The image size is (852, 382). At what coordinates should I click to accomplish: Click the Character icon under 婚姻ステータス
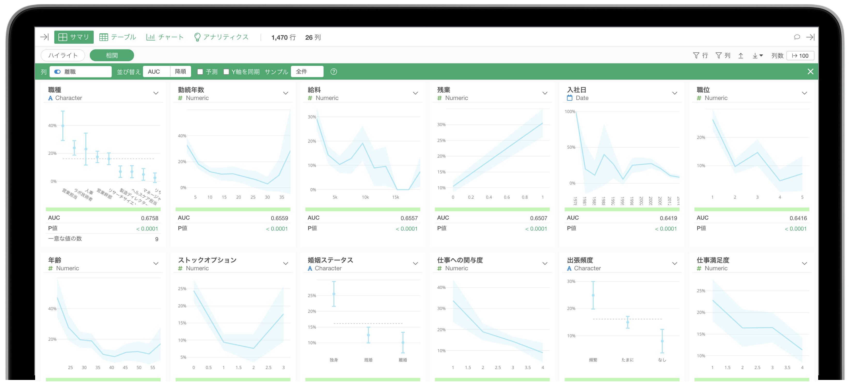point(310,268)
